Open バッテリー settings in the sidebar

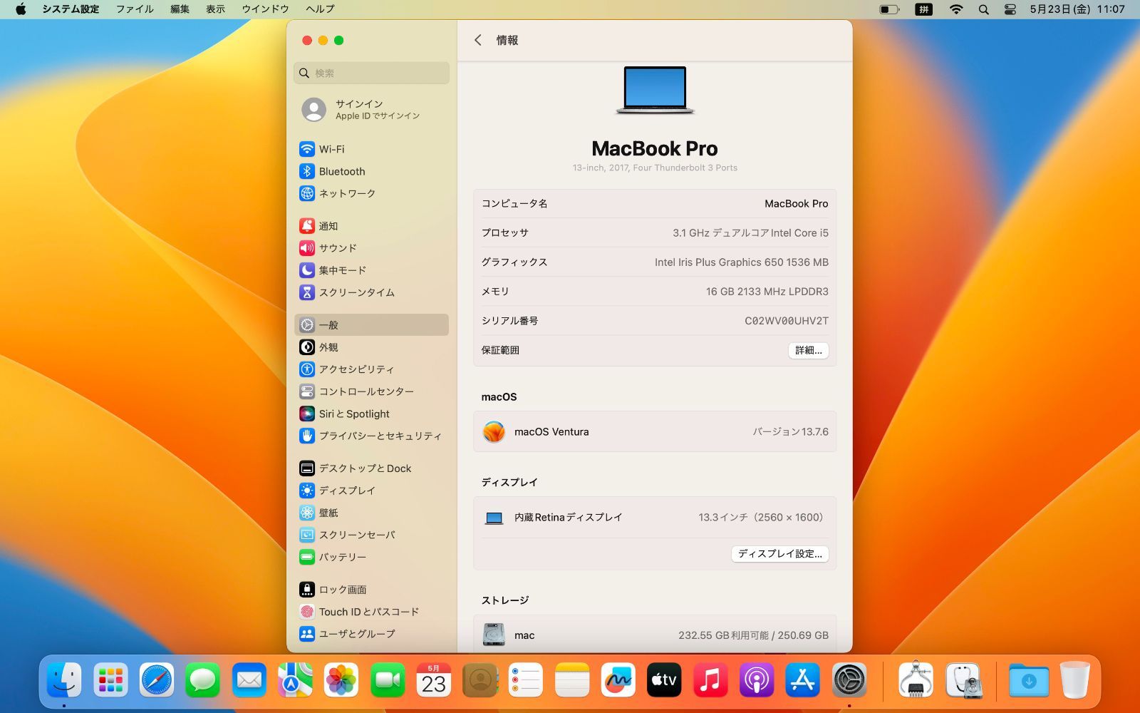pyautogui.click(x=371, y=557)
